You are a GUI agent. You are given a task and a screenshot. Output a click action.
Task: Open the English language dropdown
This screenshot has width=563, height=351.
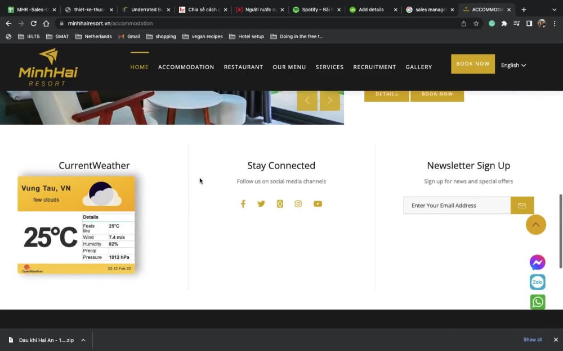pyautogui.click(x=513, y=65)
